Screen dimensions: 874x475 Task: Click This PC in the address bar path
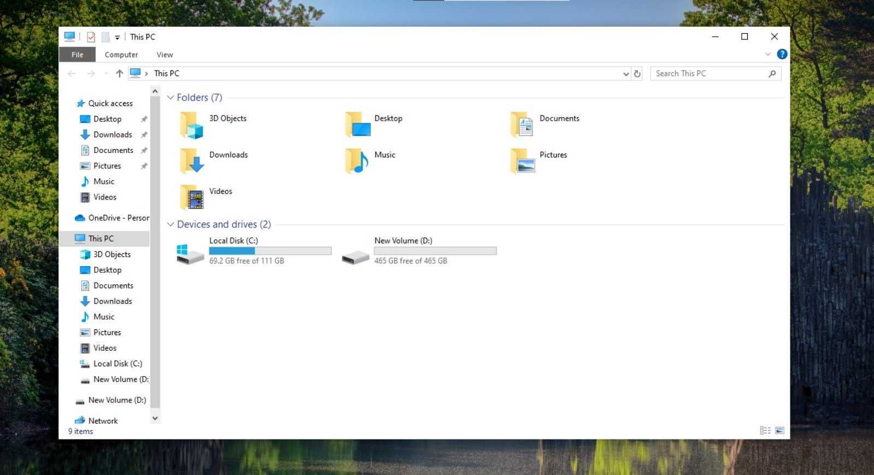point(167,73)
